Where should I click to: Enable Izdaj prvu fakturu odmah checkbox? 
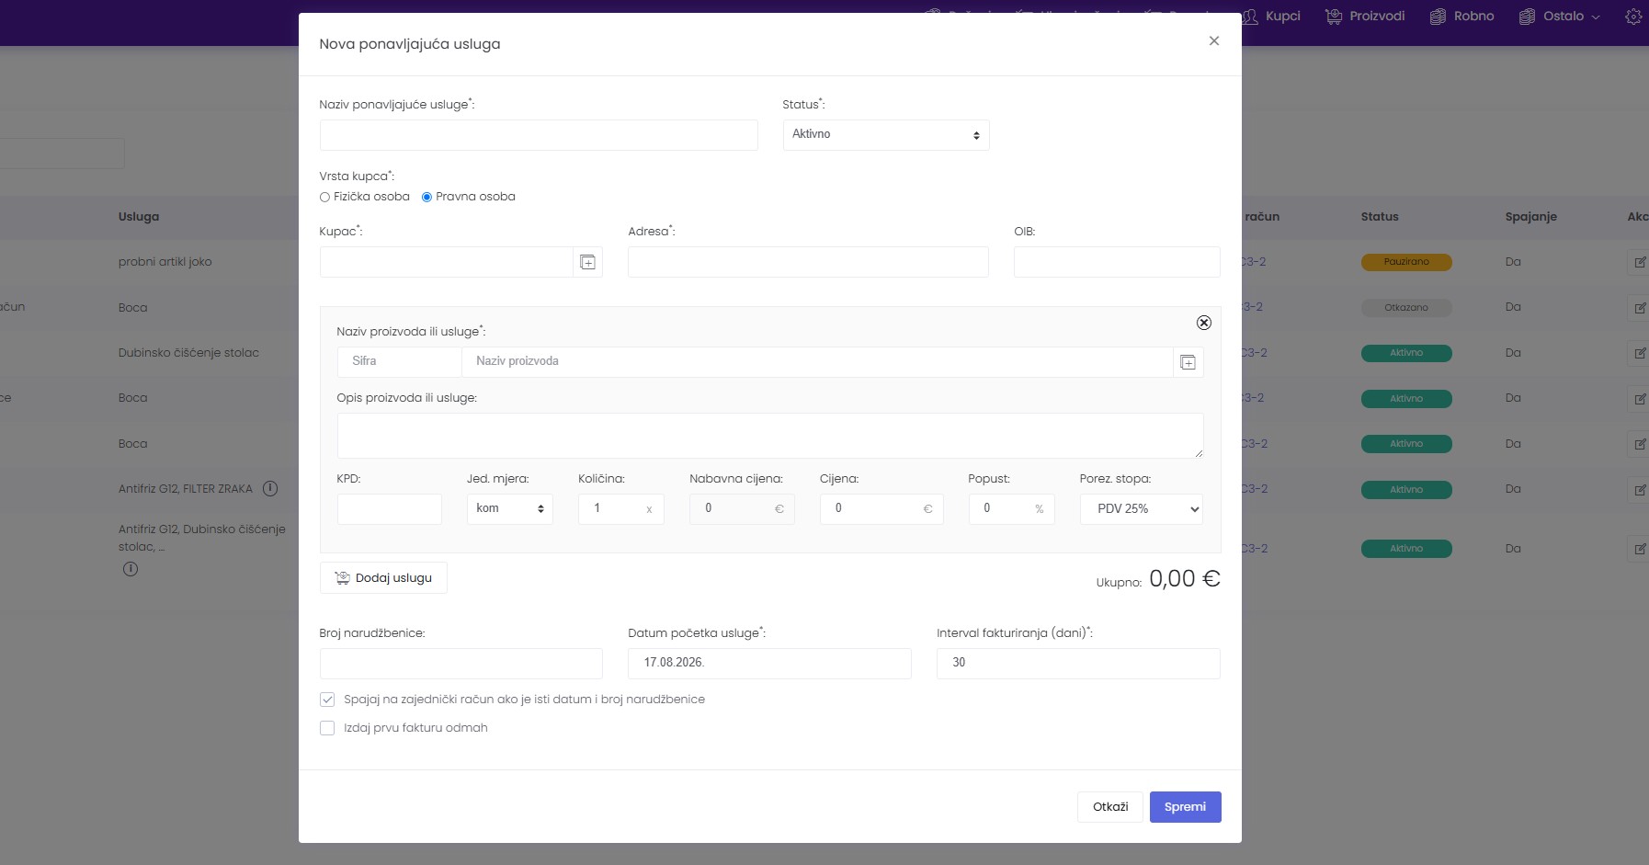[x=327, y=728]
